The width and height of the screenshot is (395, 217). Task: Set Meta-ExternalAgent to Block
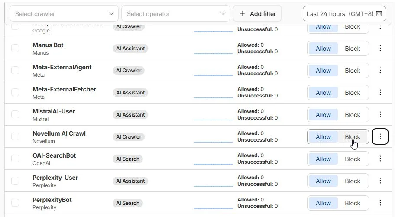pyautogui.click(x=353, y=71)
